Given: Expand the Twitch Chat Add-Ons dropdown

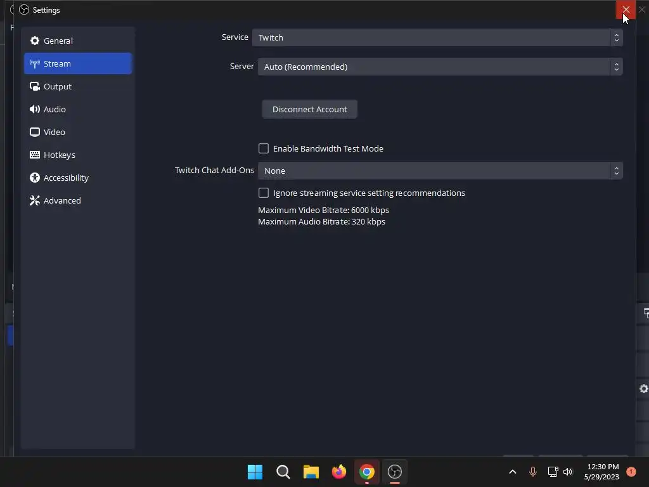Looking at the screenshot, I should 440,171.
